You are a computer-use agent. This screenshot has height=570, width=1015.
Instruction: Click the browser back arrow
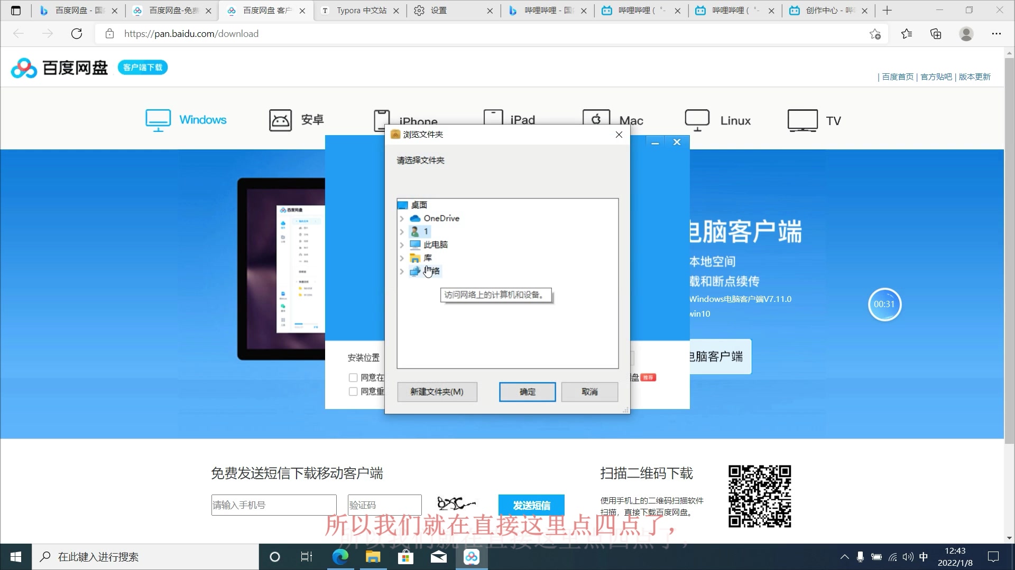19,34
